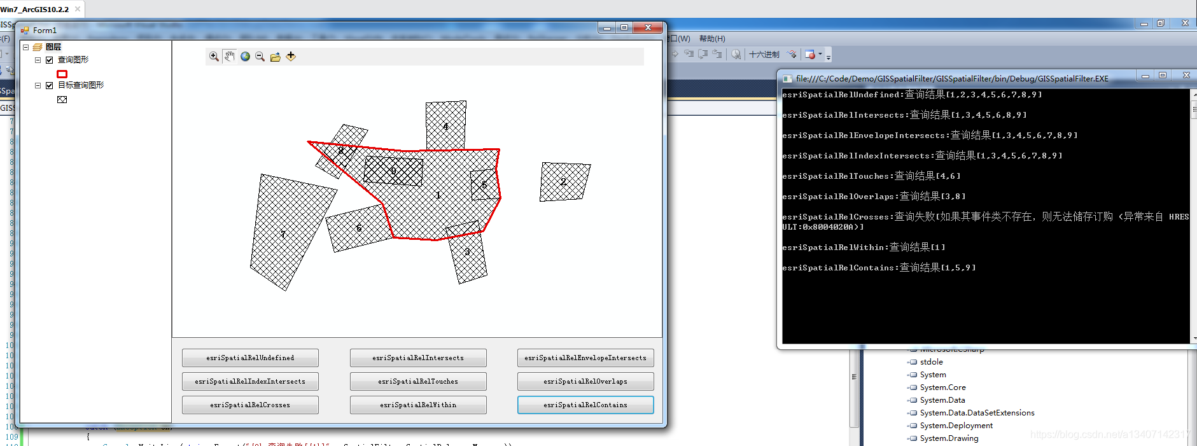The height and width of the screenshot is (446, 1197).
Task: Click the esriSpatialRelTouches button
Action: click(418, 382)
